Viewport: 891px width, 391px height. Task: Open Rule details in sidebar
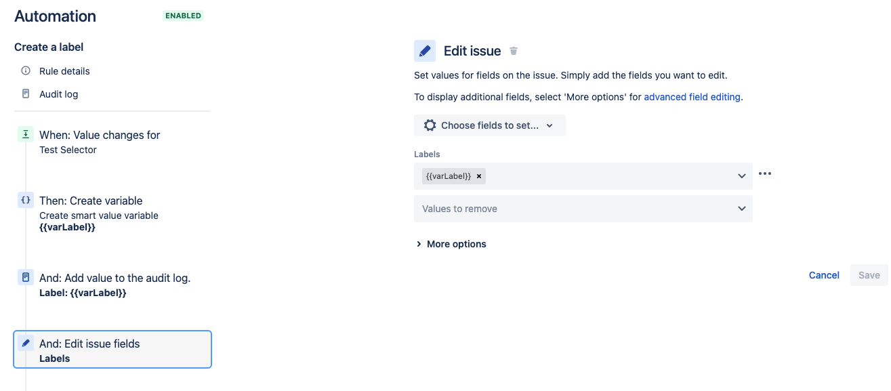click(x=64, y=71)
